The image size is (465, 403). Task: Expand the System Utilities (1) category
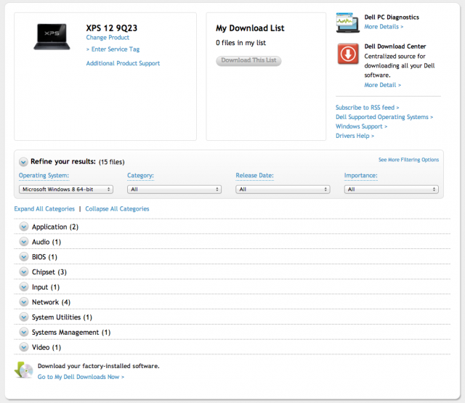tap(24, 317)
